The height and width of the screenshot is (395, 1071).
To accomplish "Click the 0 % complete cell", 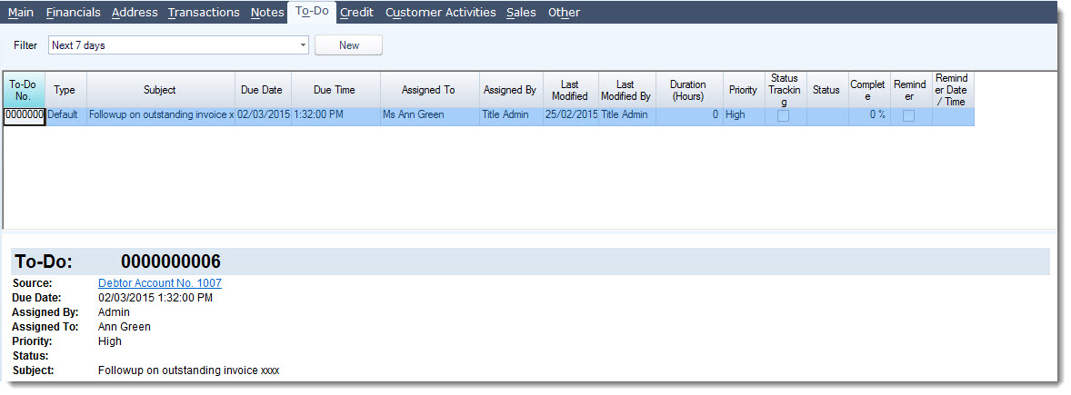I will click(869, 116).
